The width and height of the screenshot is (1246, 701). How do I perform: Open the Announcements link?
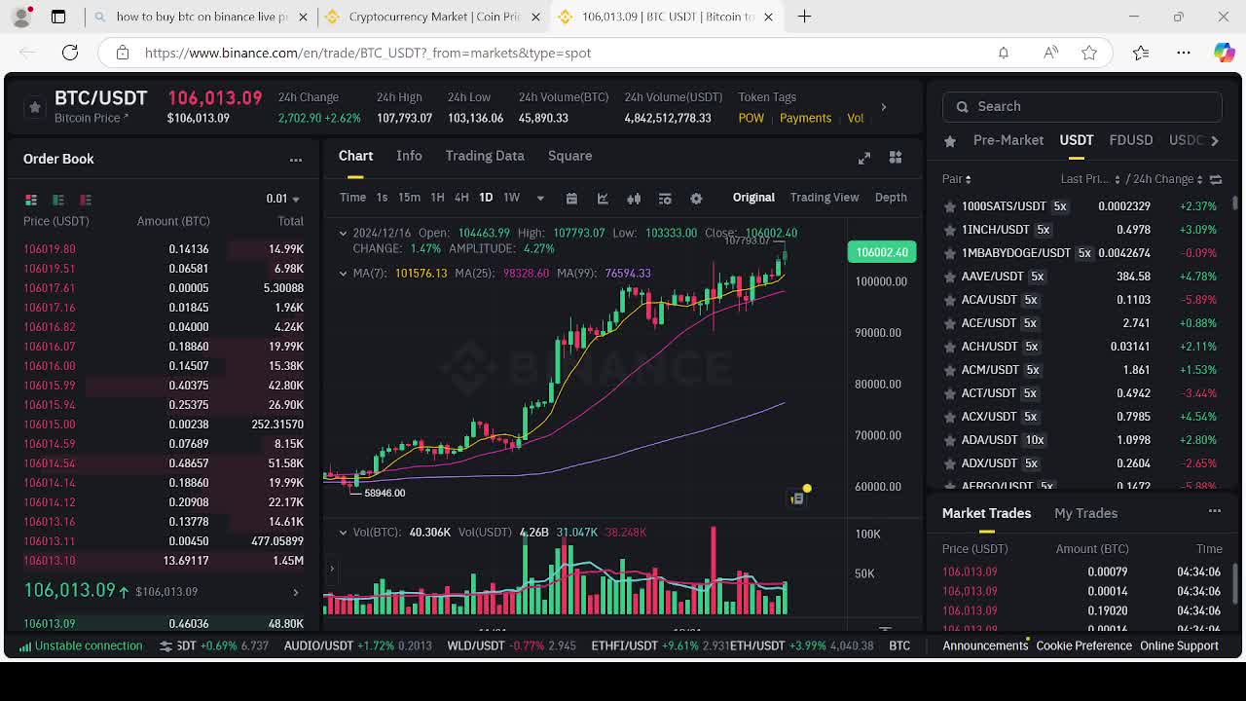(x=985, y=646)
